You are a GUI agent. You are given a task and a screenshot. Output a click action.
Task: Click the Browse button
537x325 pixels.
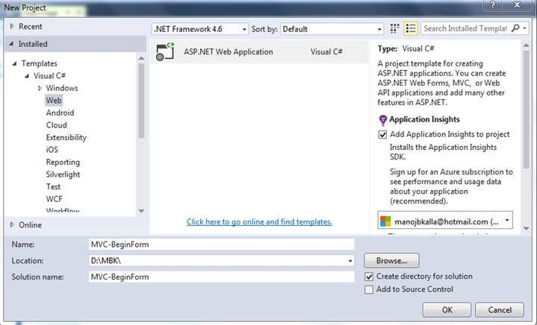(x=391, y=261)
